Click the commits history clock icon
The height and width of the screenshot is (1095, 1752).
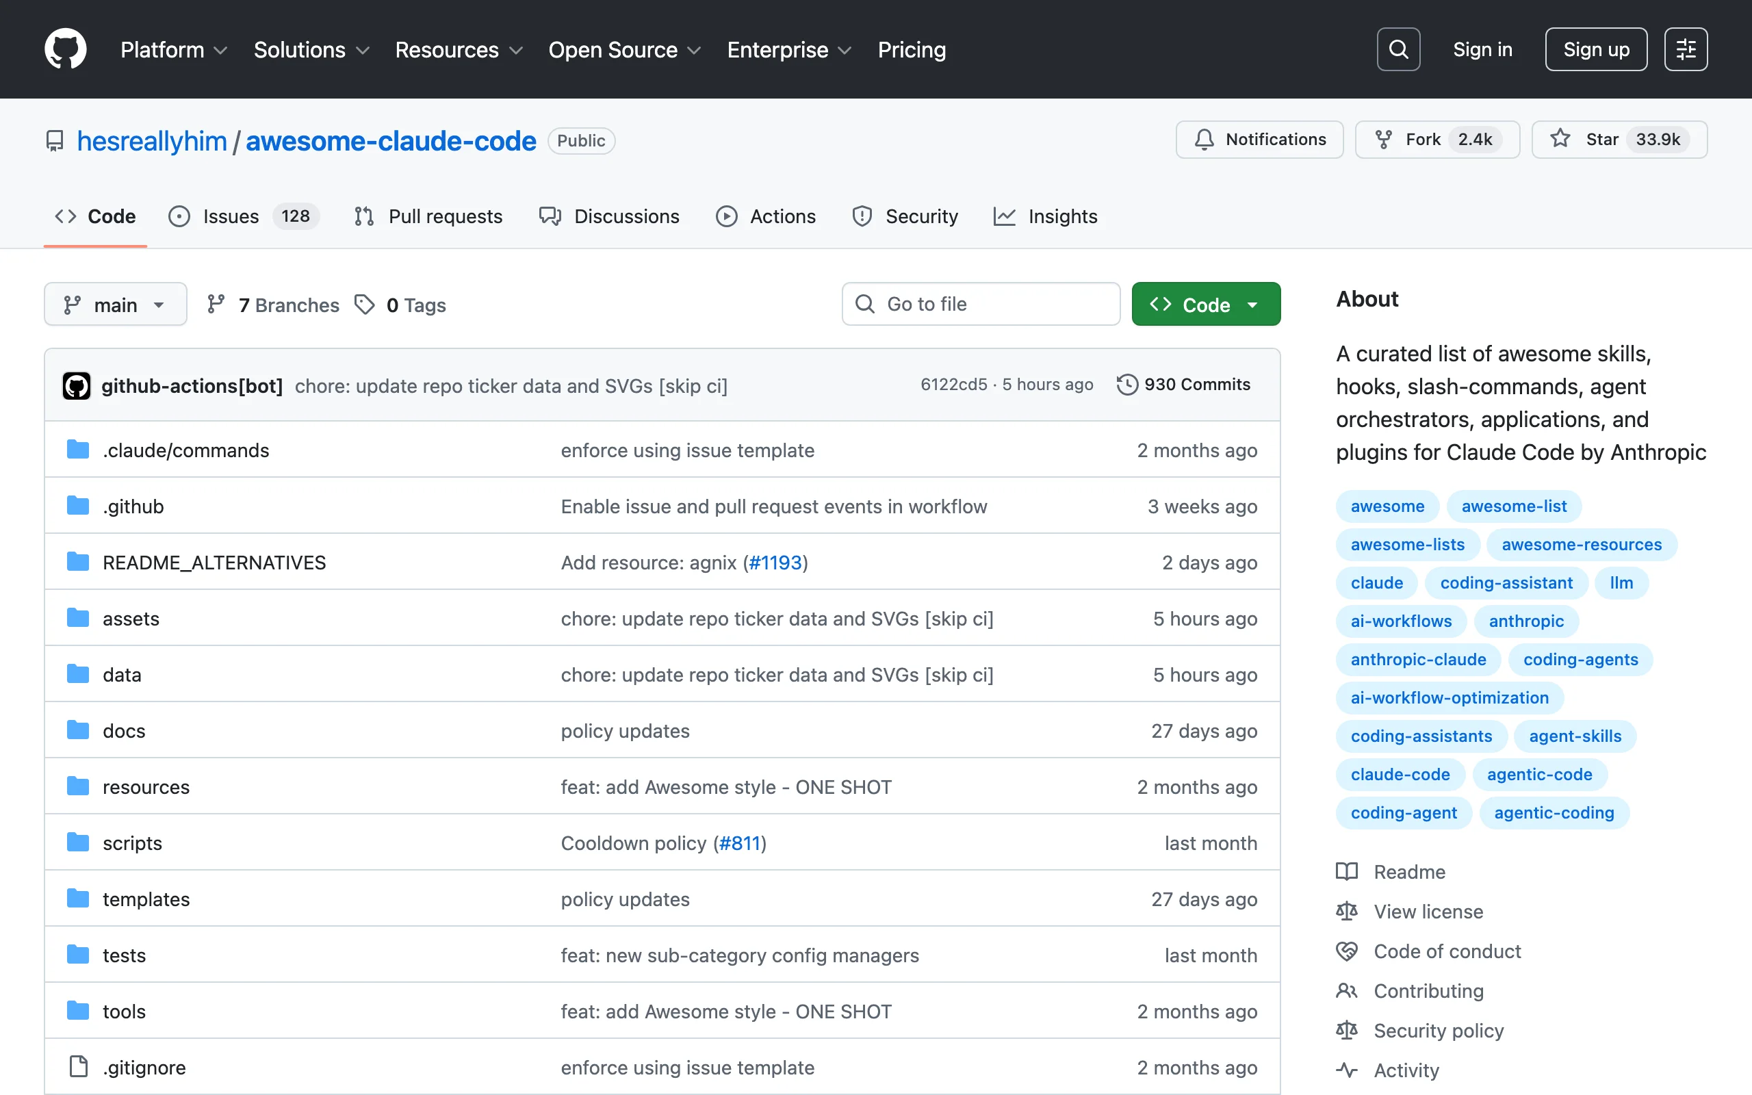click(x=1126, y=385)
